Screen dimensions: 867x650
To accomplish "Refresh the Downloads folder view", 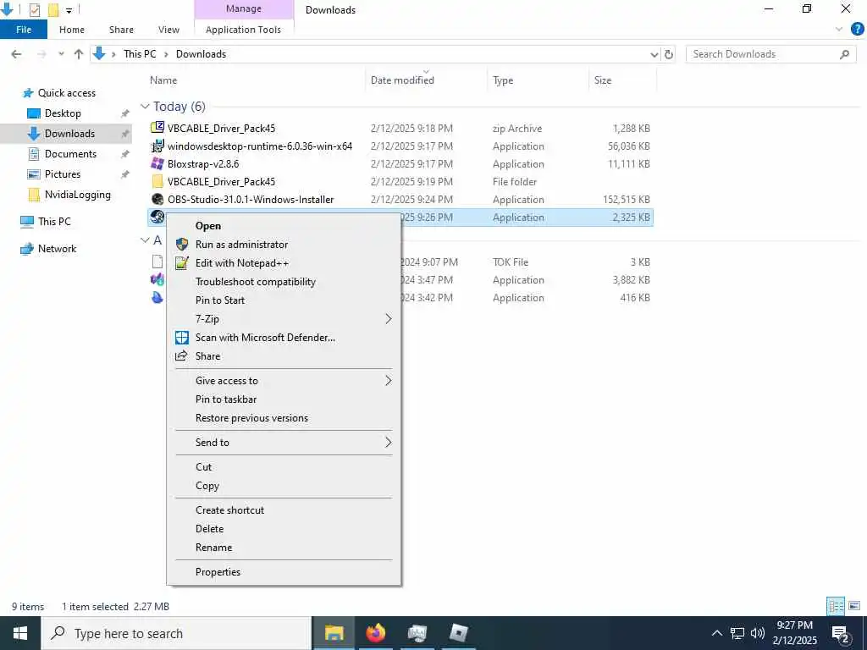I will coord(669,54).
